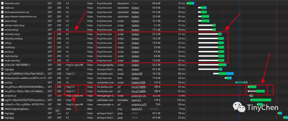Viewport: 288px width, 121px height.
Task: Click the file icon beside next-boot.js
Action: coord(2,56)
